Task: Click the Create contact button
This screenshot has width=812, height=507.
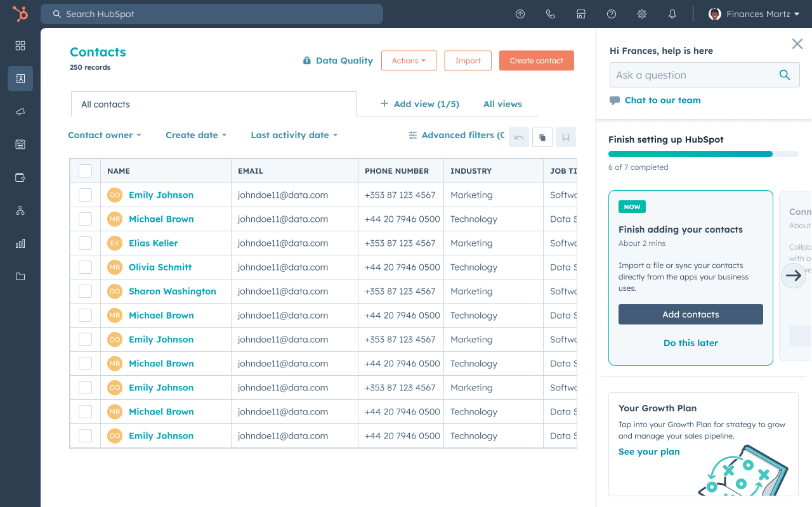Action: tap(537, 61)
